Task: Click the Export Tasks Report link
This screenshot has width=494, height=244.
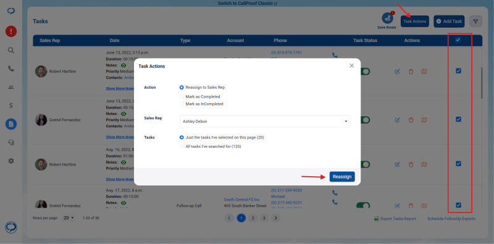Action: pyautogui.click(x=395, y=219)
